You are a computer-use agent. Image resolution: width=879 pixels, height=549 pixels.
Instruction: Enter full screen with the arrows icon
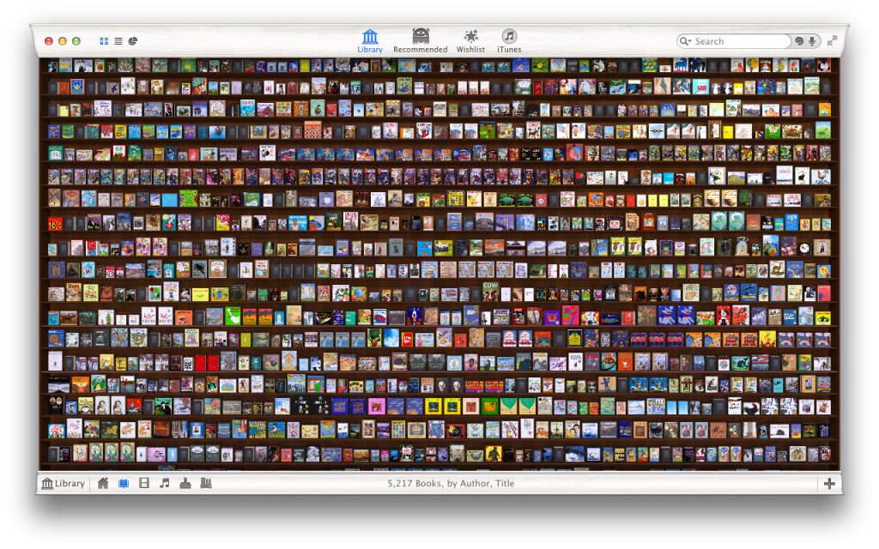tap(833, 40)
